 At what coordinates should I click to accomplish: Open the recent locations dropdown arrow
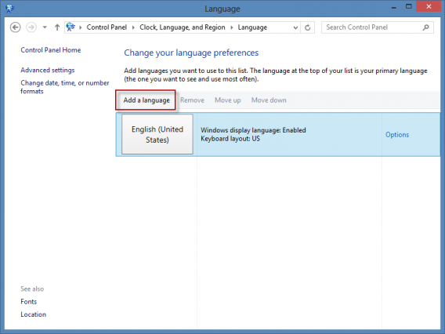click(x=45, y=27)
